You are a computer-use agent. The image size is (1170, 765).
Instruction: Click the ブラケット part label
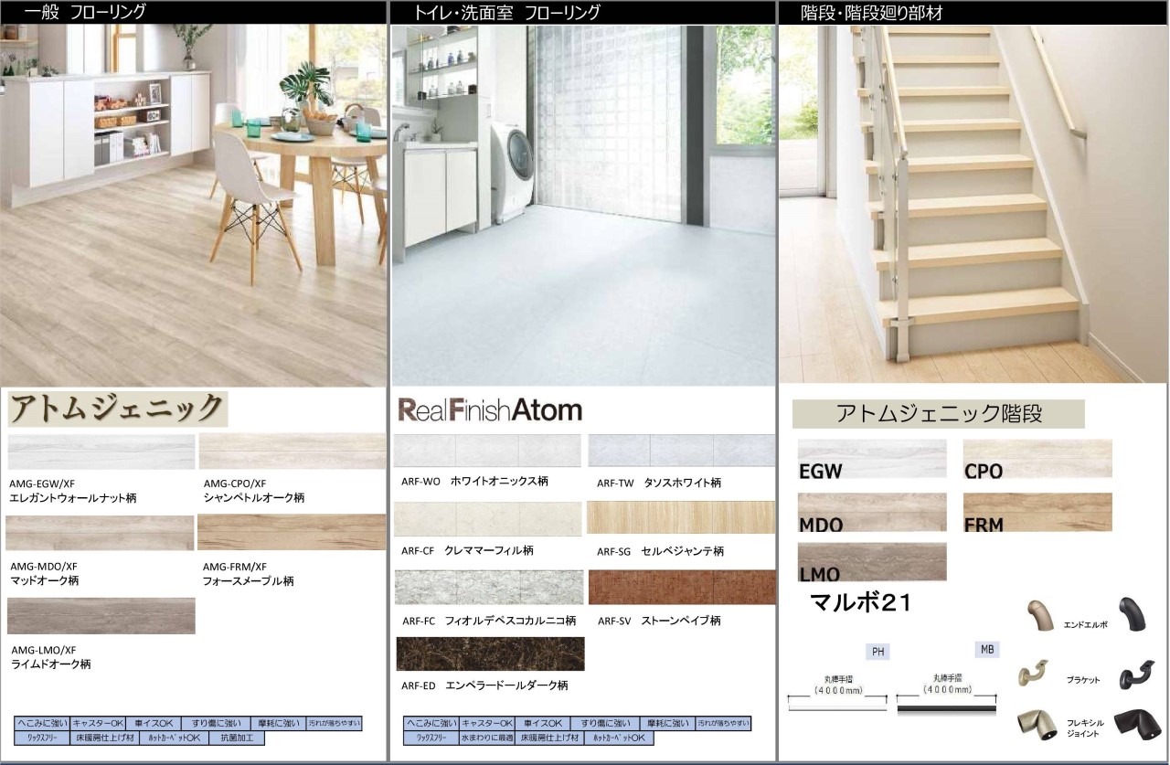pos(1083,680)
